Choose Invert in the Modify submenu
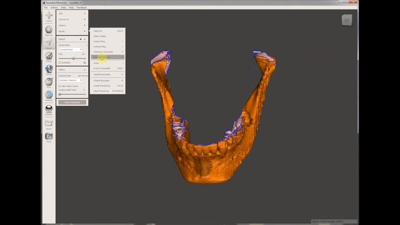400x225 pixels. 108,63
